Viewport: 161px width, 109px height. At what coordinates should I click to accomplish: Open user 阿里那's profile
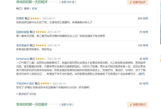click(x=20, y=18)
